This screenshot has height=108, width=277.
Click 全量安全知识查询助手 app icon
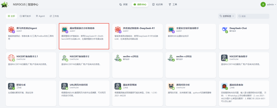(x=171, y=30)
